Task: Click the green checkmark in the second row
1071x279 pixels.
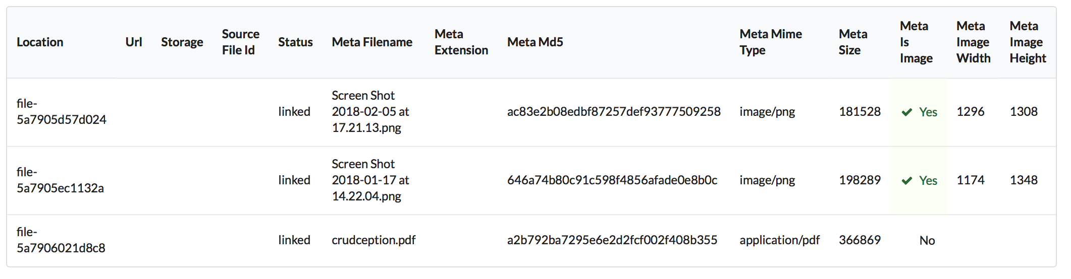Action: point(906,181)
